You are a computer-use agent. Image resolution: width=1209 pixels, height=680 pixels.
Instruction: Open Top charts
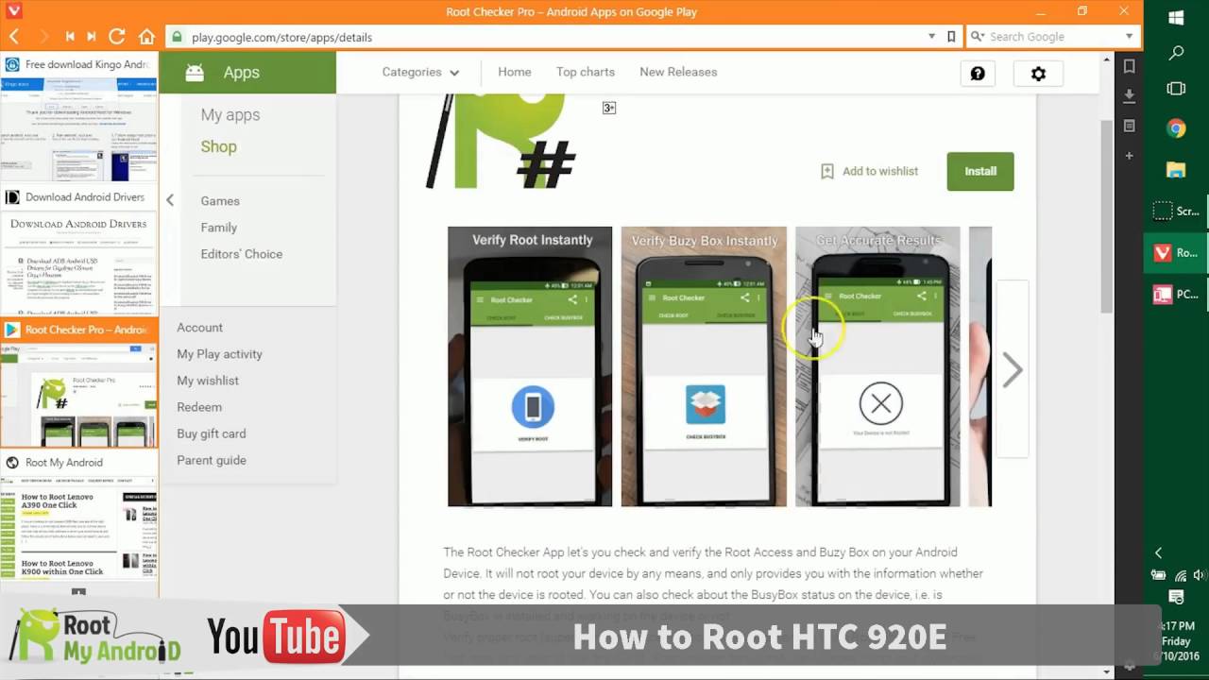pyautogui.click(x=586, y=72)
